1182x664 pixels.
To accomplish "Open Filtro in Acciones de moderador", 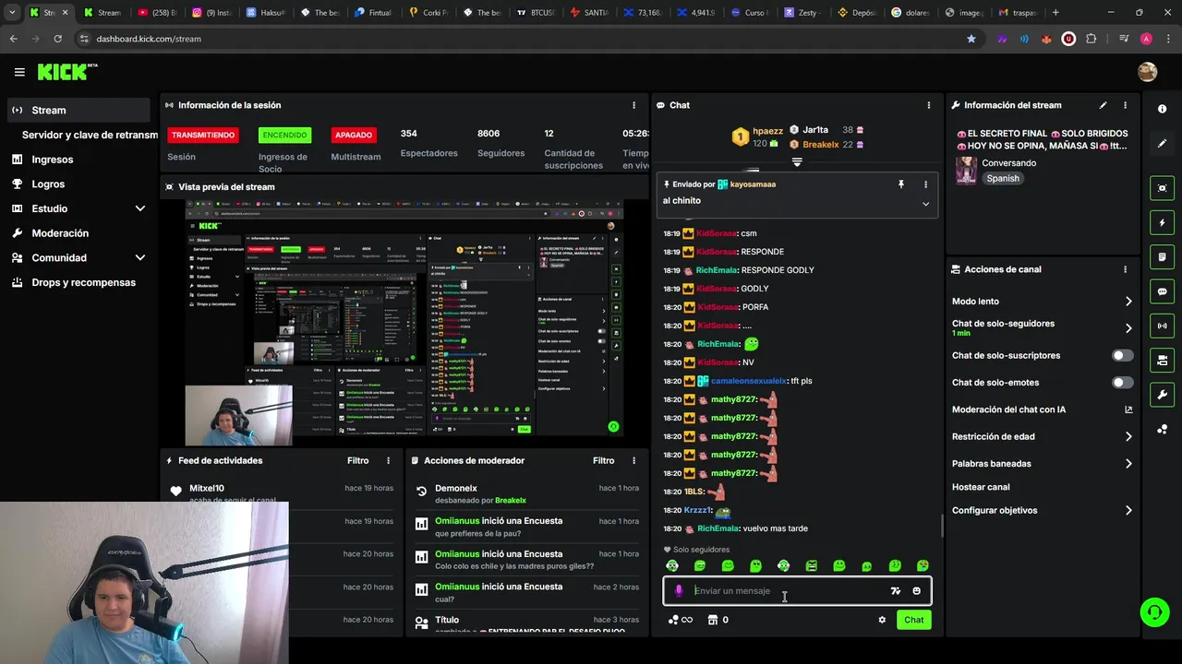I will pos(603,460).
